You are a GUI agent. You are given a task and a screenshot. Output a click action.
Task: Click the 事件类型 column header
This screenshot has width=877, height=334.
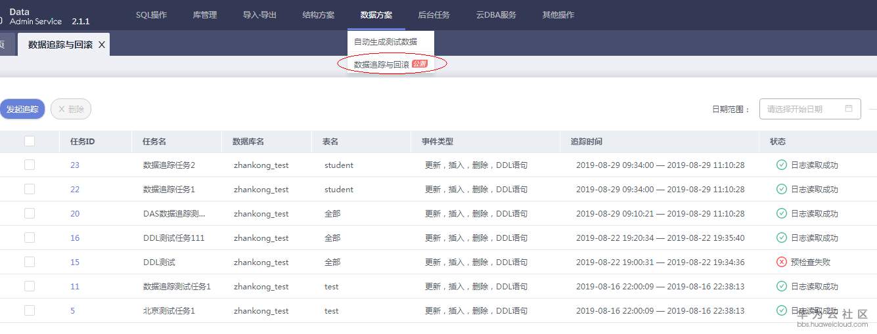(438, 142)
